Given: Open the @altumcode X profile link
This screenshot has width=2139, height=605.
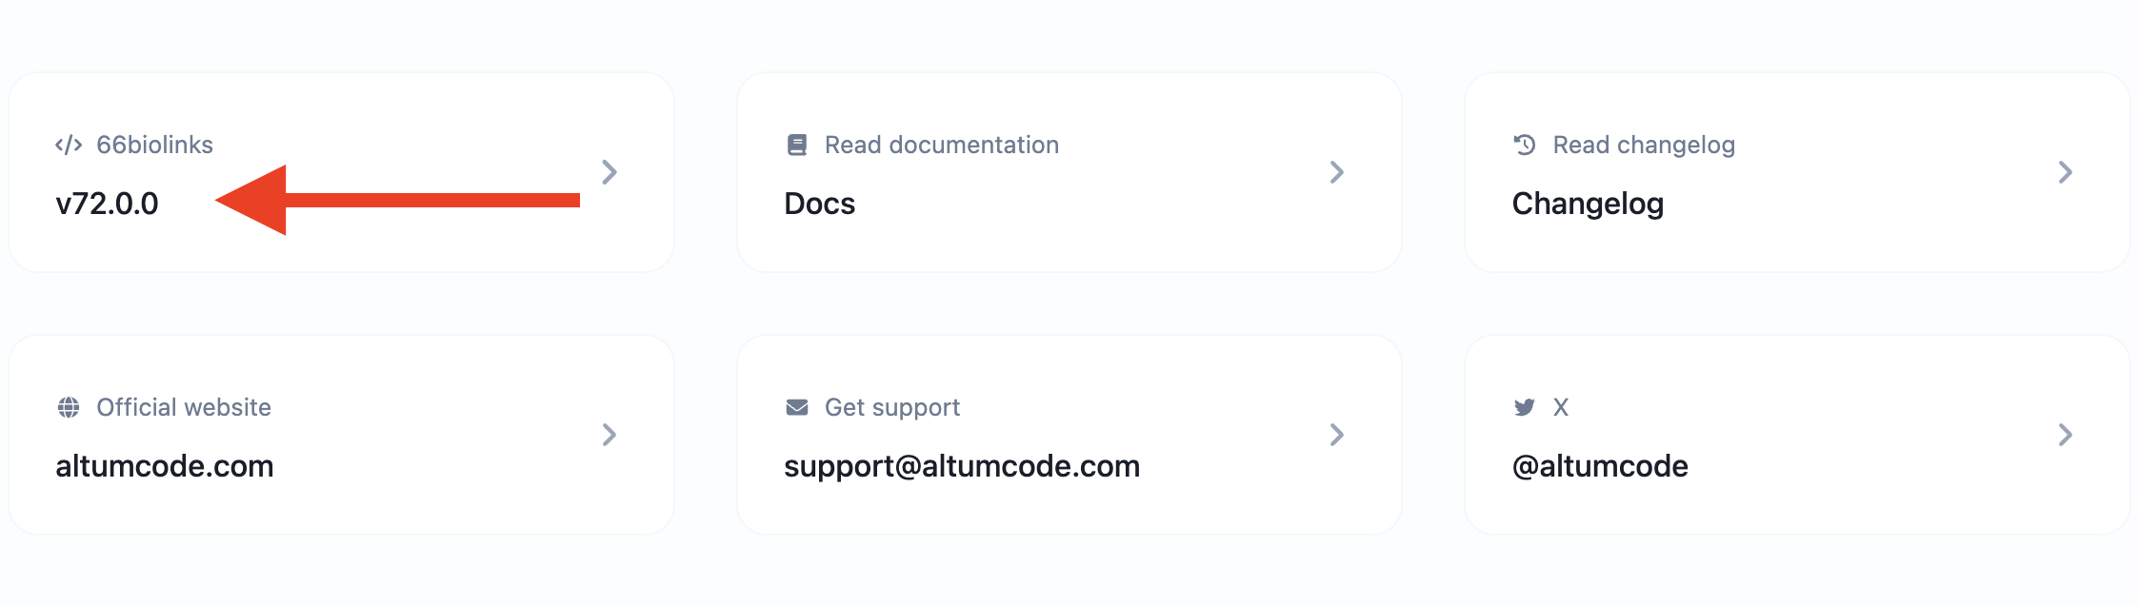Looking at the screenshot, I should tap(1600, 466).
